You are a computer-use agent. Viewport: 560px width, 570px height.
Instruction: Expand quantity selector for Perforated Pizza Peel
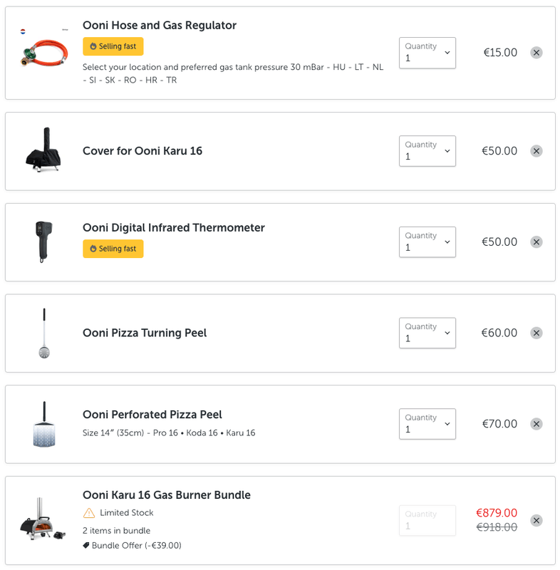pos(427,424)
